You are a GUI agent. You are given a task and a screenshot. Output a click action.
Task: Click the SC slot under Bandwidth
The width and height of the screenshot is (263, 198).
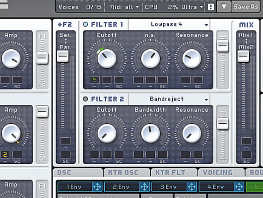click(163, 154)
